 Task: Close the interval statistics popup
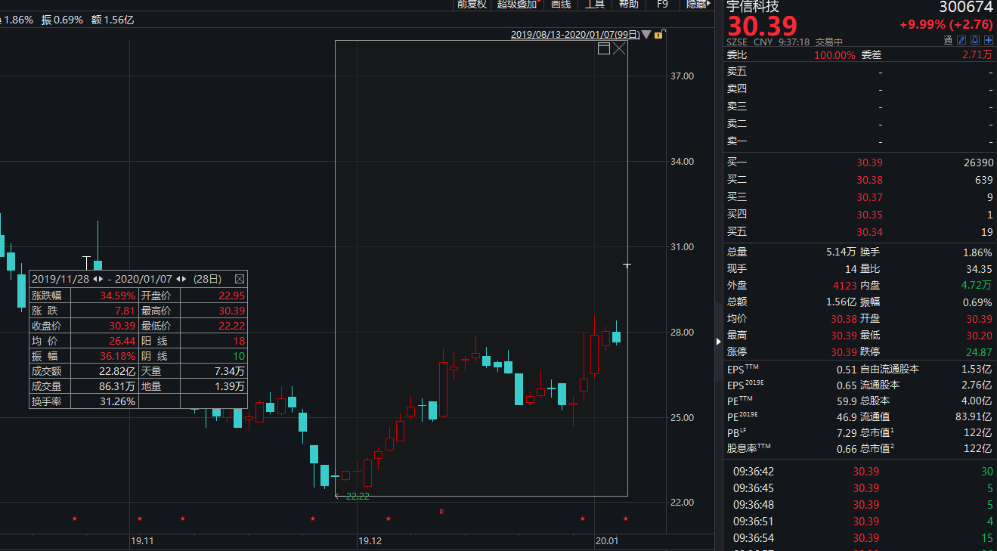pos(240,279)
